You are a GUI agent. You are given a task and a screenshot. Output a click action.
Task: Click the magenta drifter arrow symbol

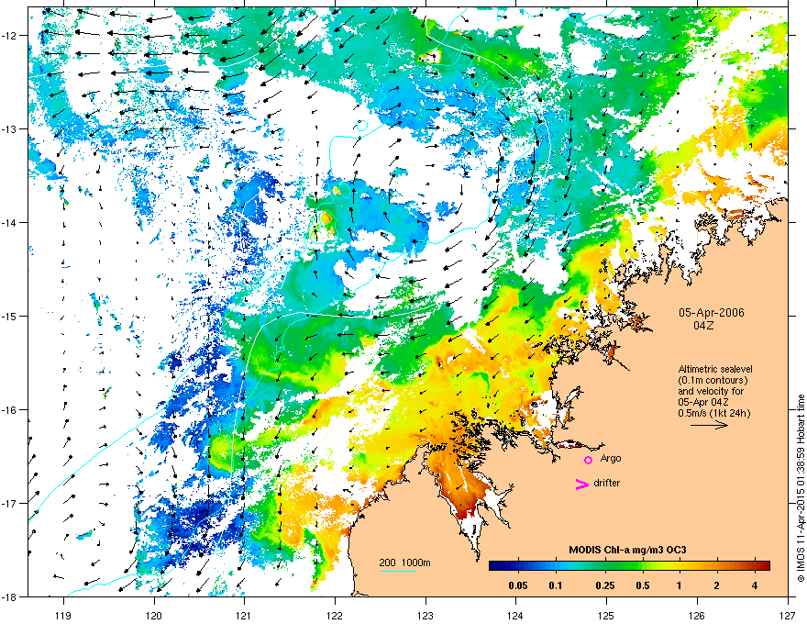pyautogui.click(x=582, y=484)
